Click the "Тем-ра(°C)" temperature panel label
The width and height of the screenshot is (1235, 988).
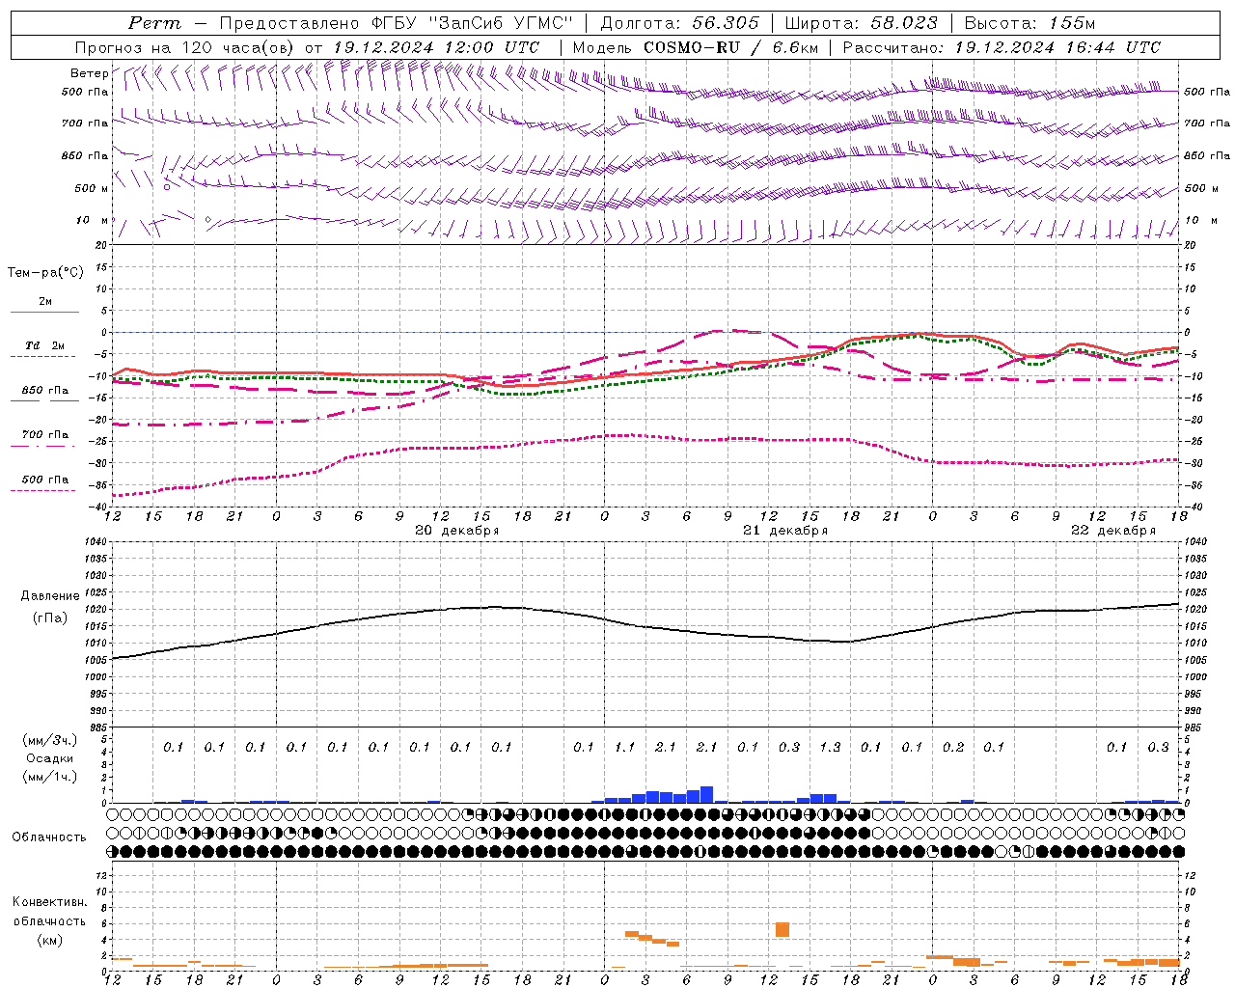(45, 273)
